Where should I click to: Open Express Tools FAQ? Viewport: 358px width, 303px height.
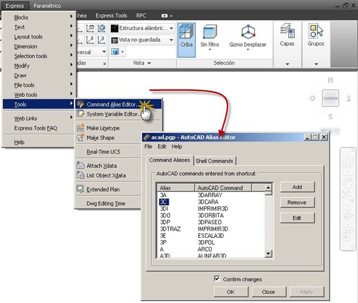tap(39, 128)
